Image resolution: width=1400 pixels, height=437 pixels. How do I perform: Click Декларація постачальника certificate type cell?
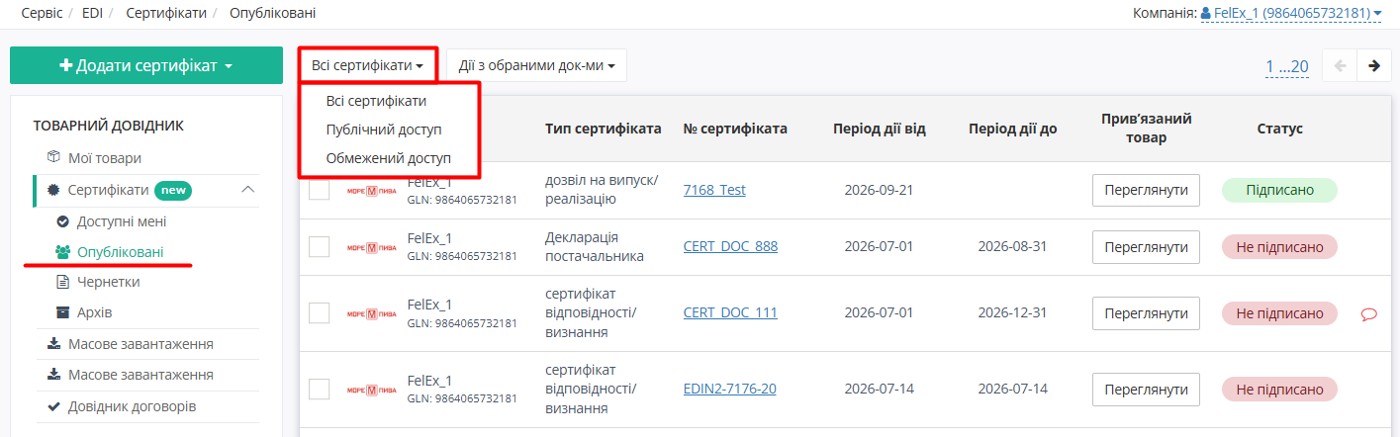[x=595, y=247]
